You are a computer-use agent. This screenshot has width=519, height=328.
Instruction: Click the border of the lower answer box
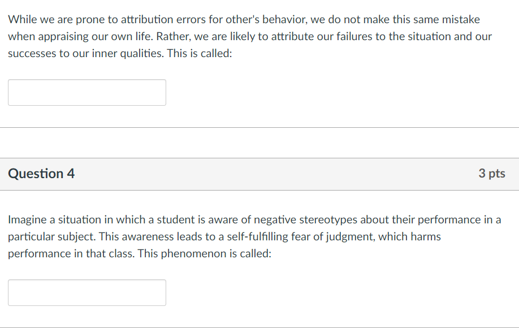tap(86, 280)
